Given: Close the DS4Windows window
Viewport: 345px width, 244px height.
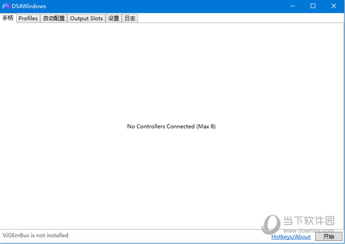Looking at the screenshot, I should pos(333,6).
